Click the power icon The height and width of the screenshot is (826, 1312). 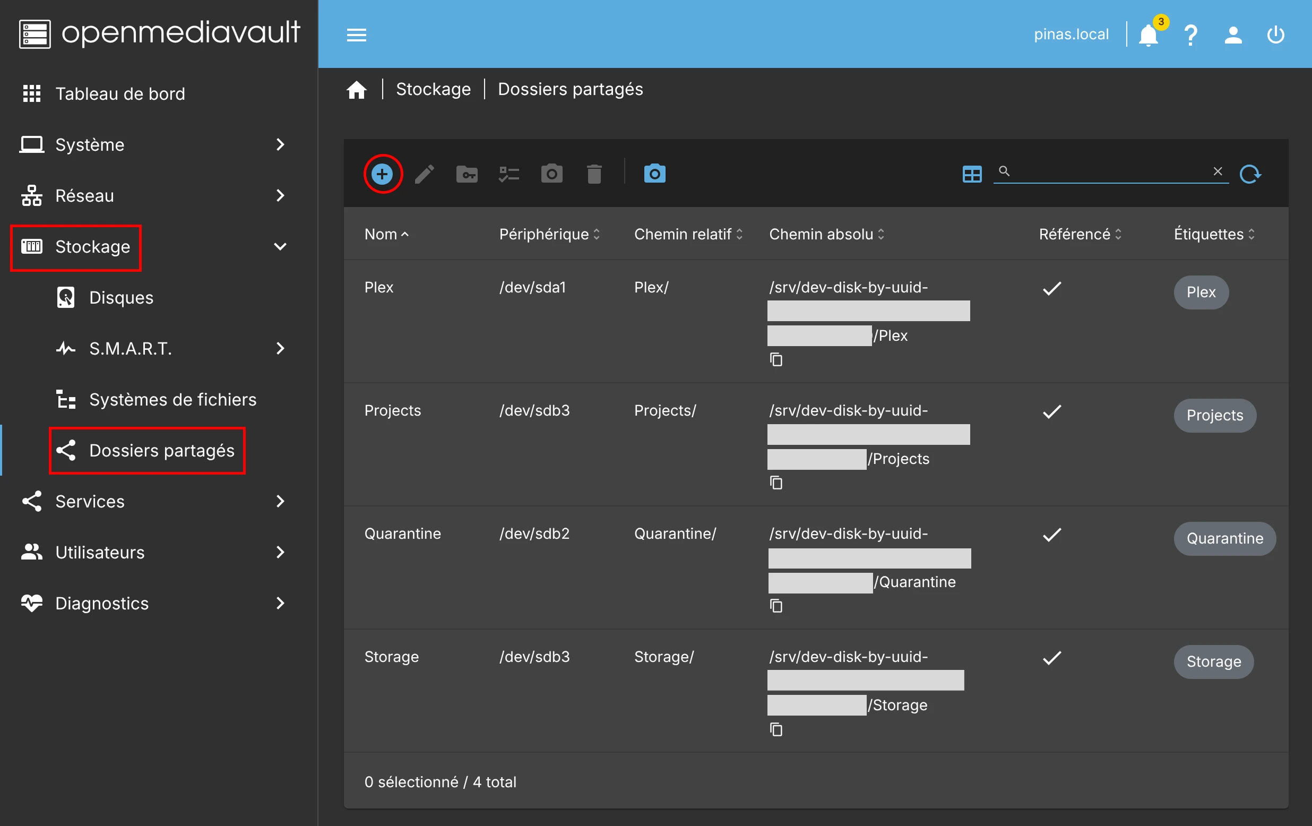pos(1275,36)
